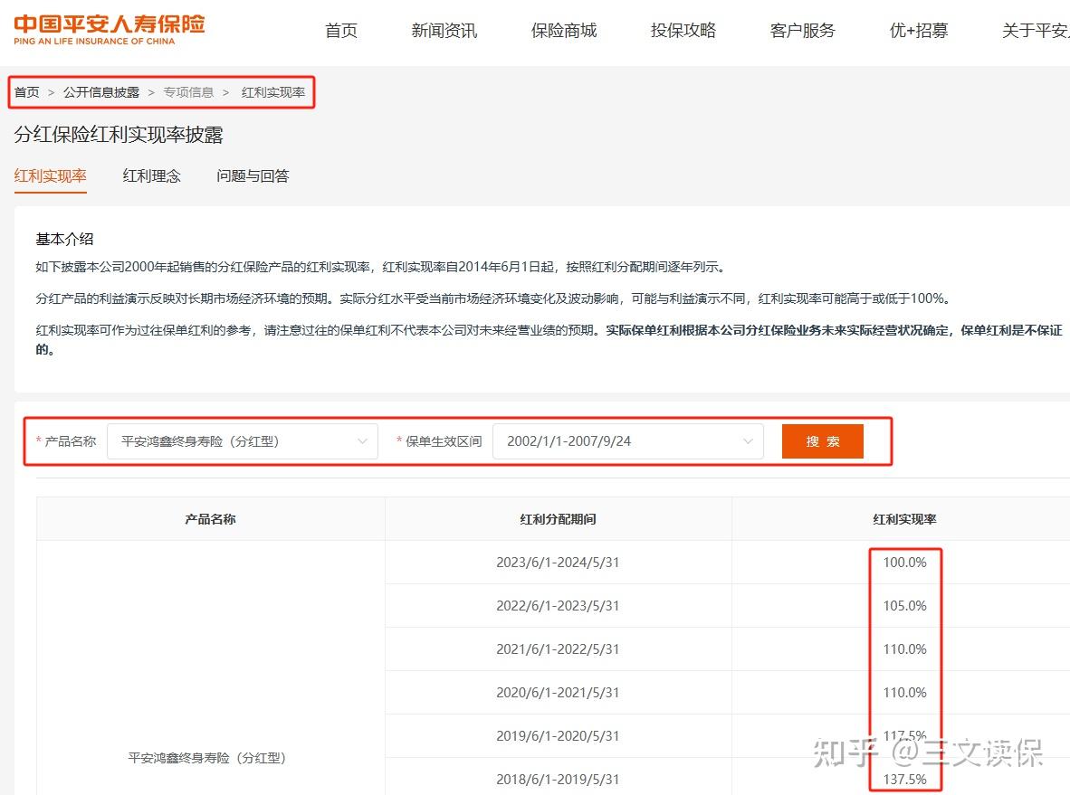Click the 红利实现率 column header
This screenshot has width=1070, height=795.
[905, 519]
